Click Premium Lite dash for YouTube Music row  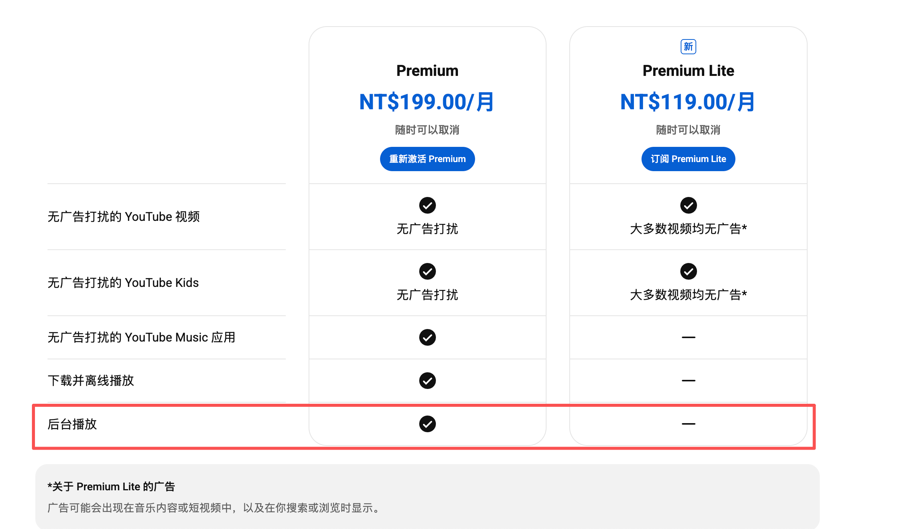688,337
